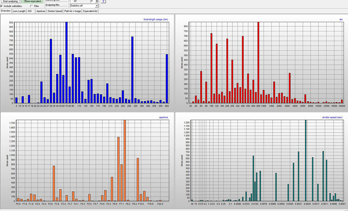This screenshot has height=211, width=348.
Task: Select the ISO tab
Action: click(30, 11)
